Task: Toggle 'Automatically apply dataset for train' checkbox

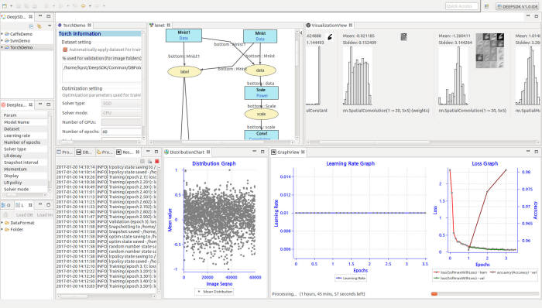Action: [64, 50]
